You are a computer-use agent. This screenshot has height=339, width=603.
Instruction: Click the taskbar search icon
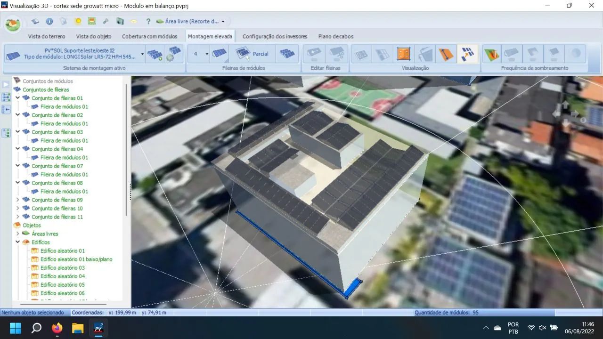(x=36, y=328)
